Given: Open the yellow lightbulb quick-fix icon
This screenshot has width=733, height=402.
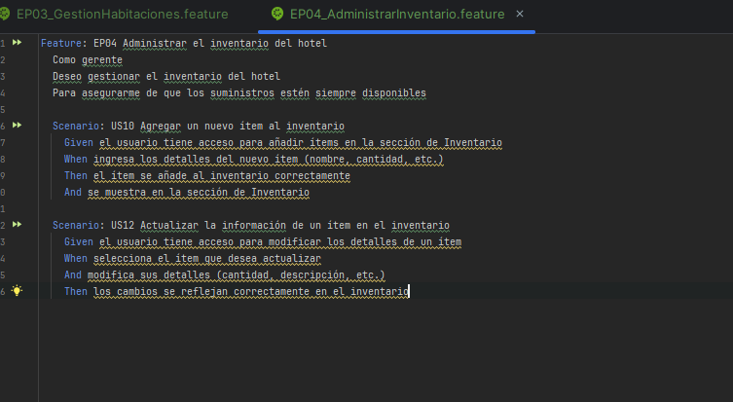Looking at the screenshot, I should (17, 291).
